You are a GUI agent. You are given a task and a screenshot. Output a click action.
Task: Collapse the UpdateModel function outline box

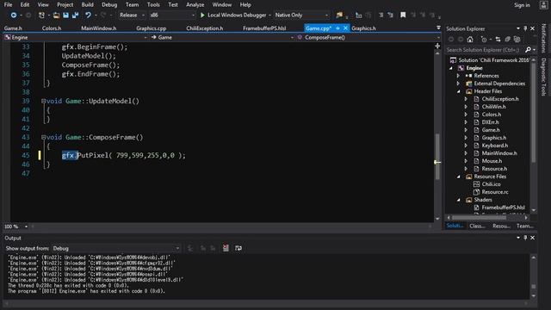coord(43,102)
